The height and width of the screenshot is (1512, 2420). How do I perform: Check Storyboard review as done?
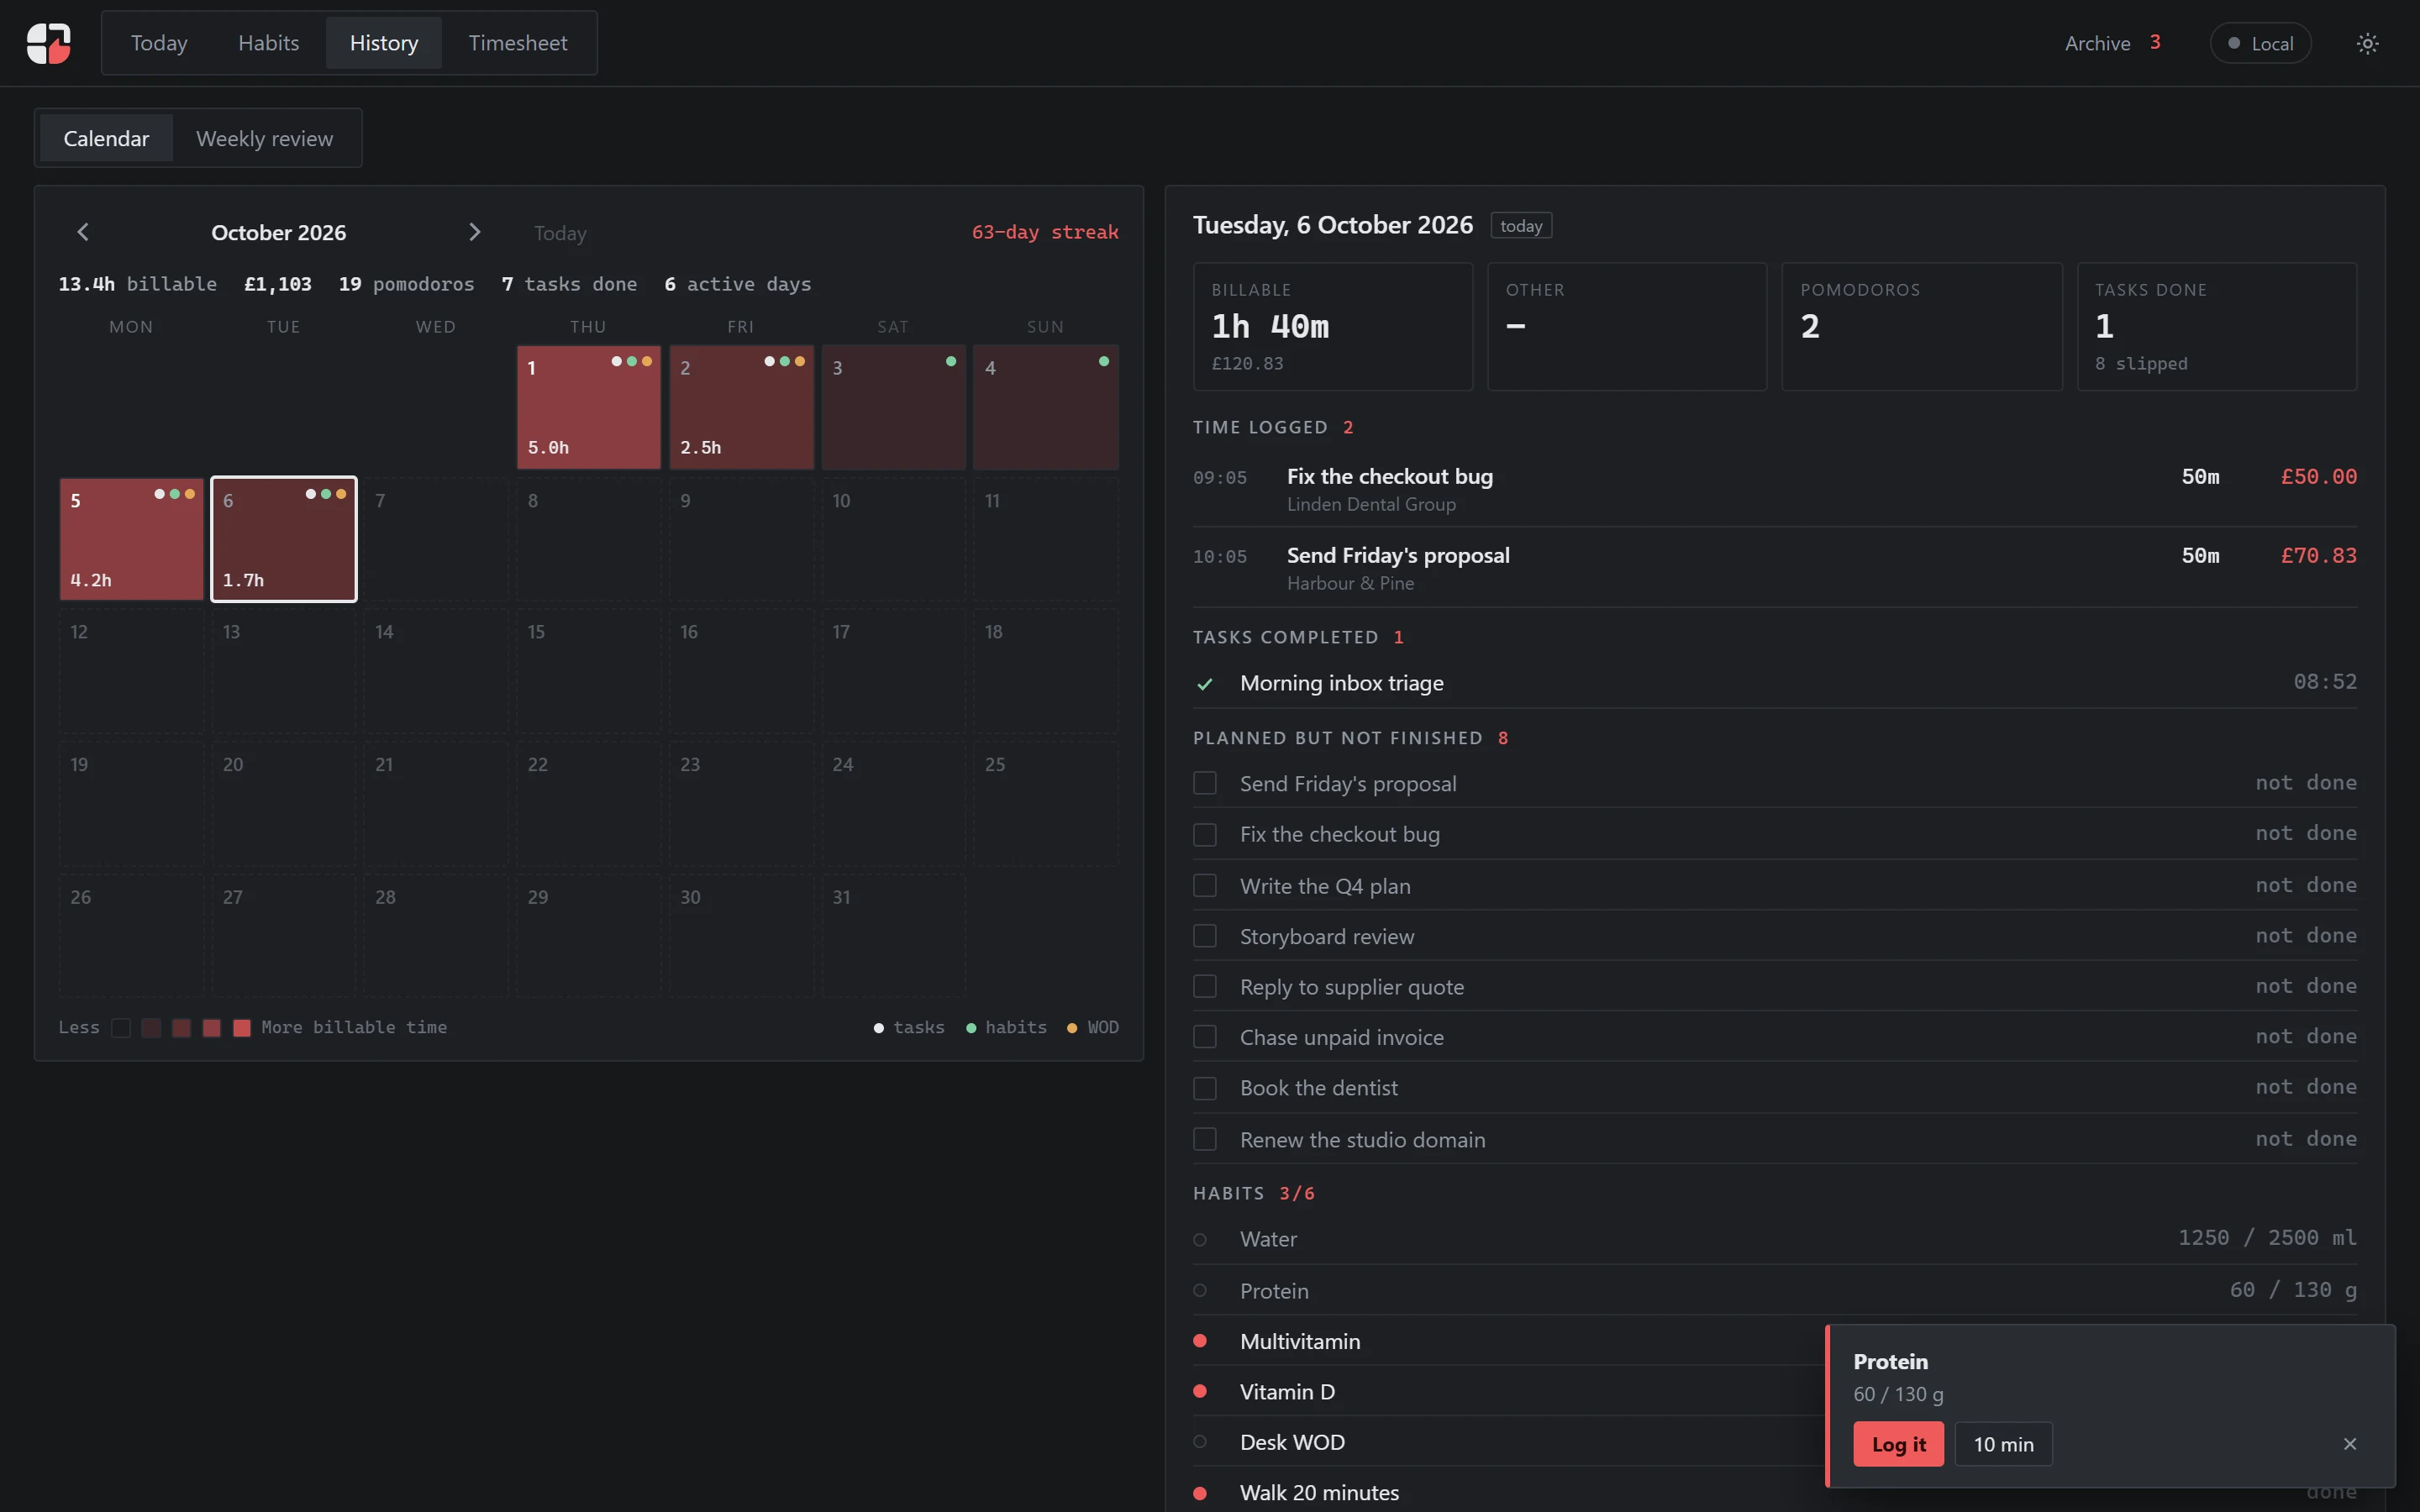point(1205,936)
